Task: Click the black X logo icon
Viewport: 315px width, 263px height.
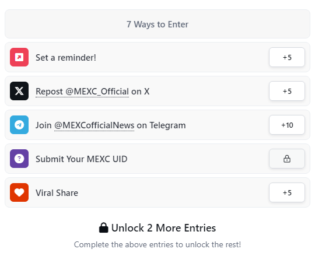Action: pos(19,91)
